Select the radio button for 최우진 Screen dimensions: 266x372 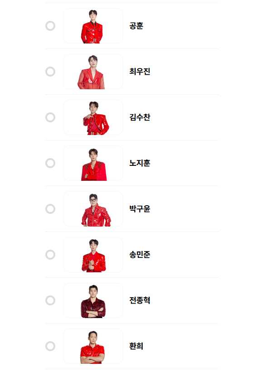click(x=50, y=72)
